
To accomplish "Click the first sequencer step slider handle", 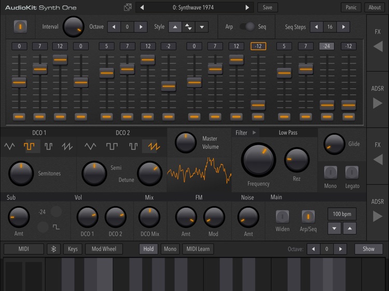I will click(19, 82).
